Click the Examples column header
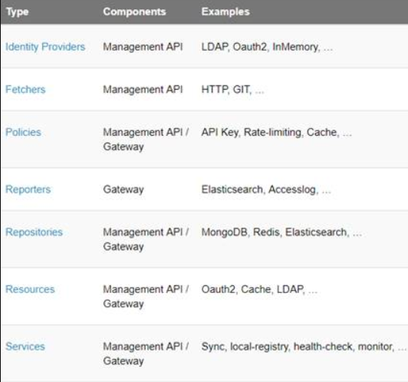 [225, 12]
